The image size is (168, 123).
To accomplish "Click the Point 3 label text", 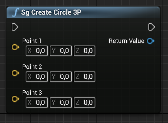I will click(x=32, y=93).
